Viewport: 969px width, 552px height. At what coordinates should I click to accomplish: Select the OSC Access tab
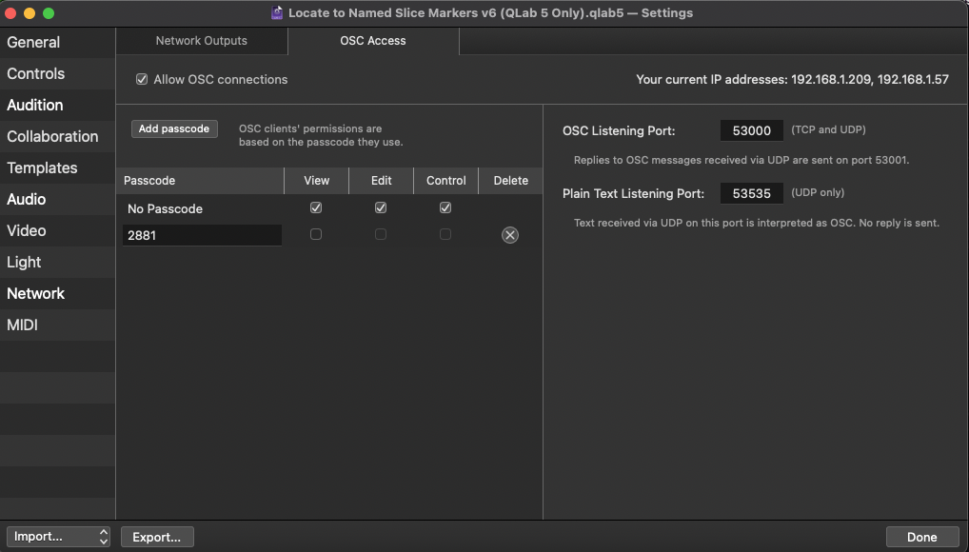coord(372,41)
